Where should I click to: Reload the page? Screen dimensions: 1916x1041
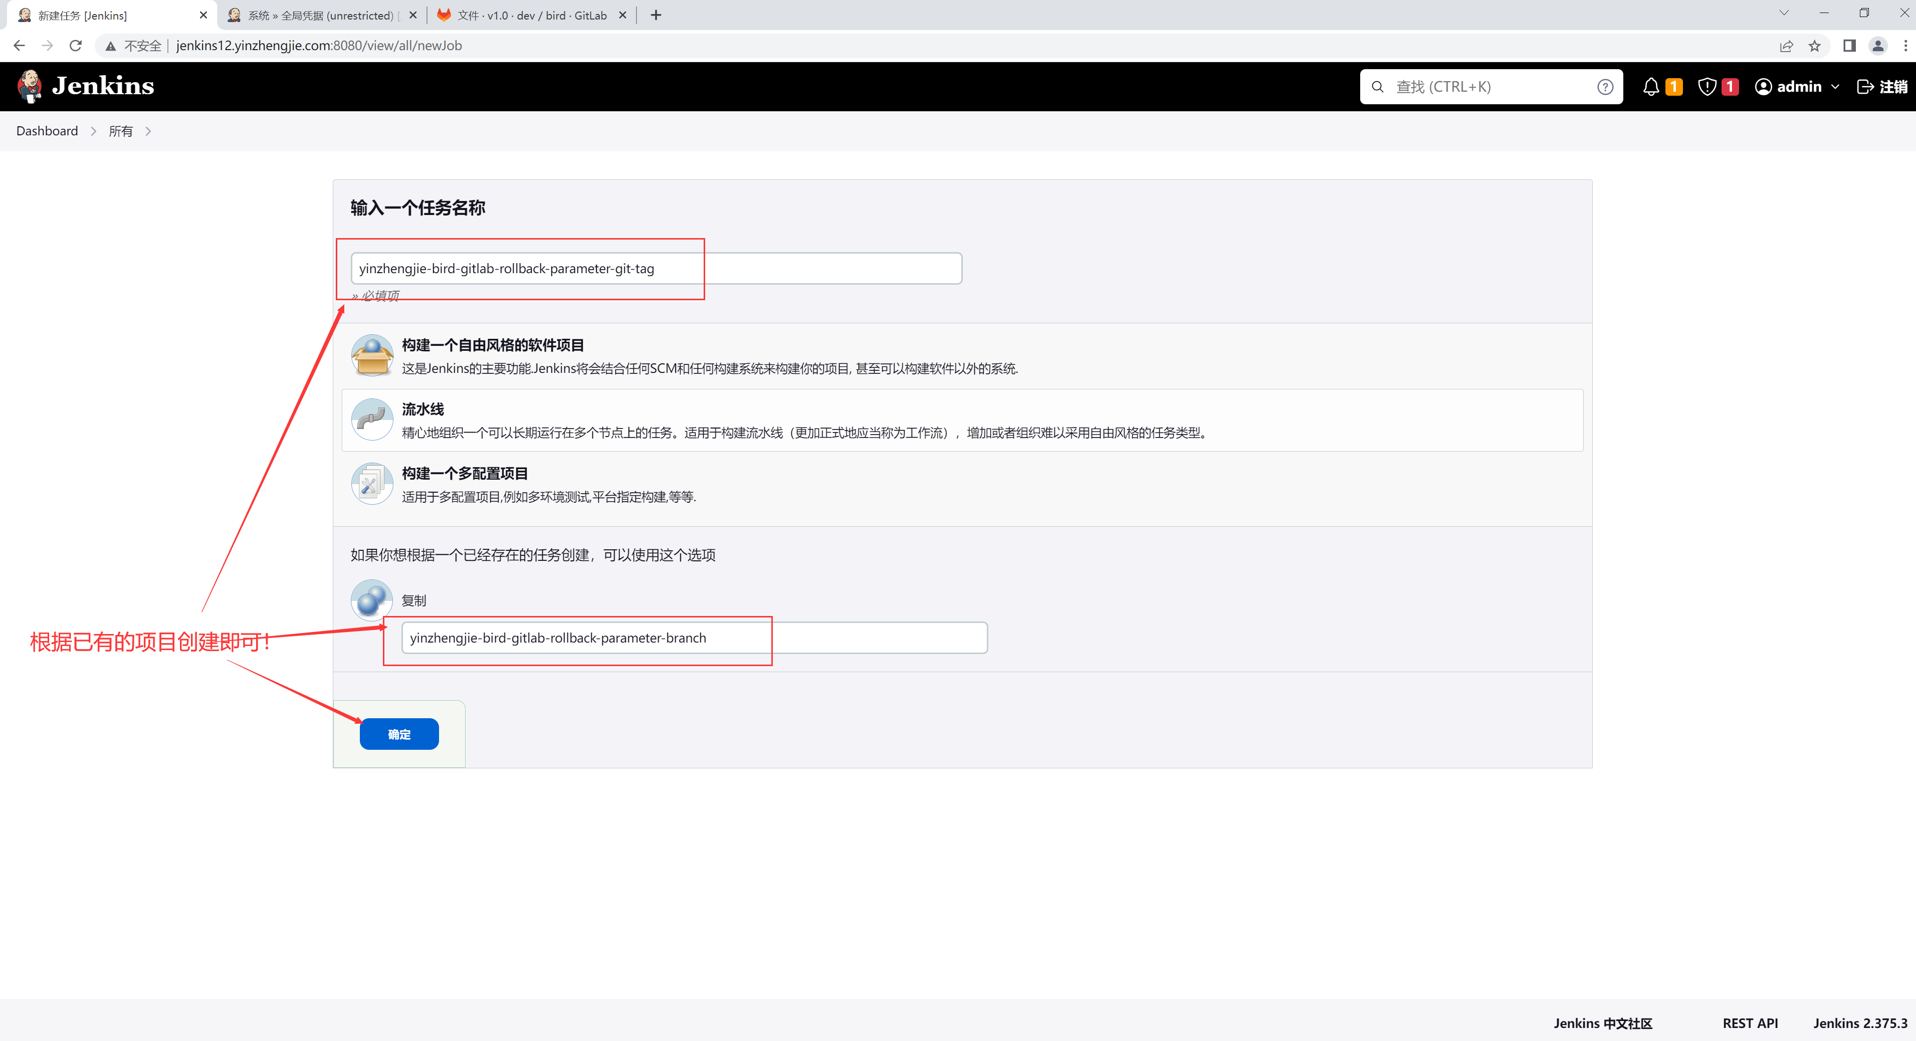pos(75,45)
